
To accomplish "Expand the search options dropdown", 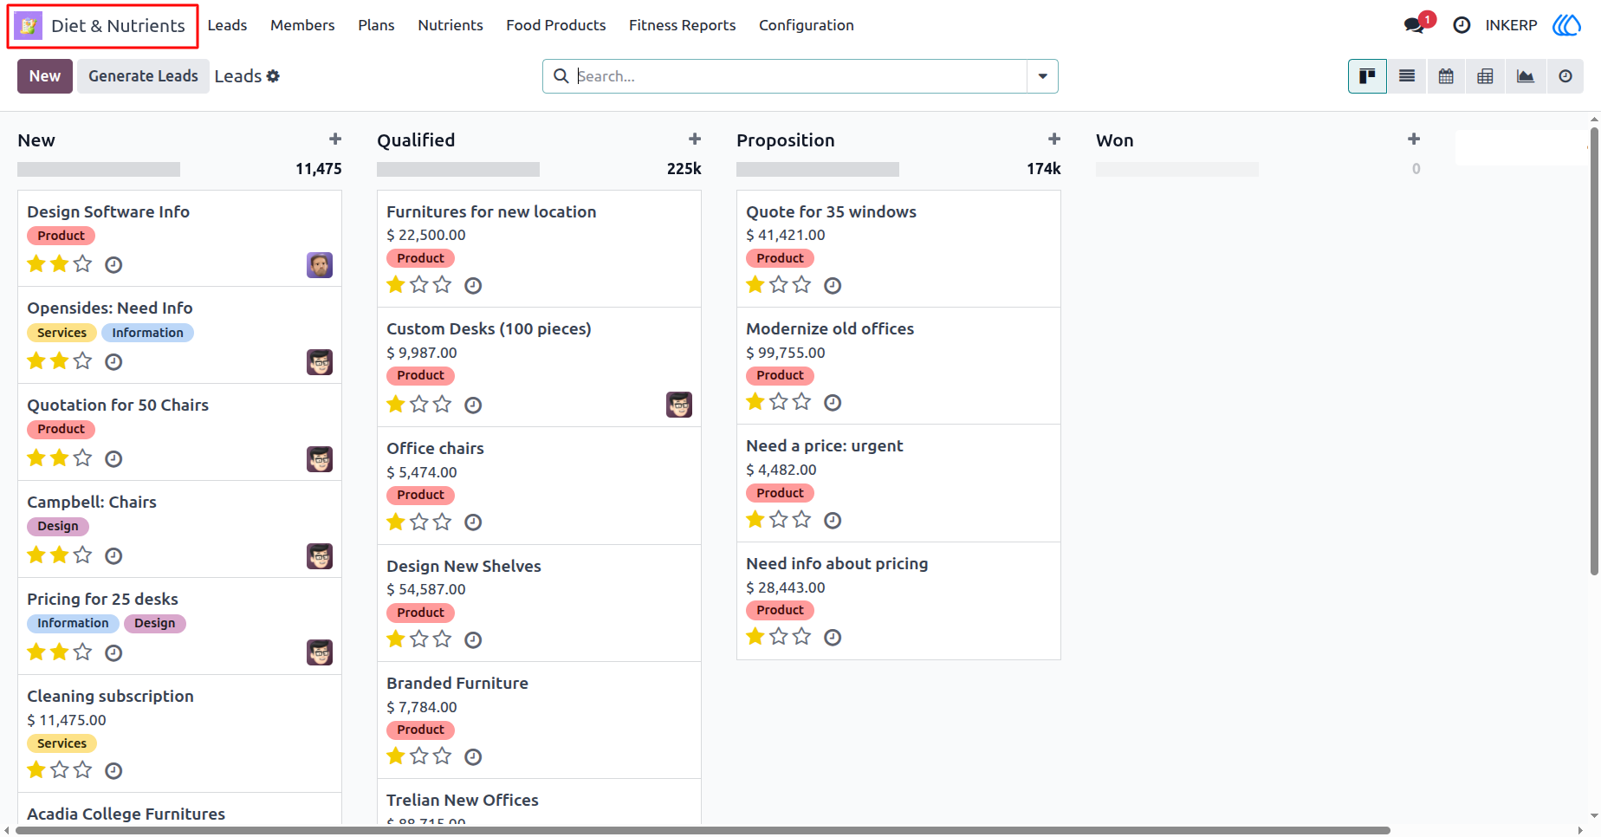I will pos(1042,76).
